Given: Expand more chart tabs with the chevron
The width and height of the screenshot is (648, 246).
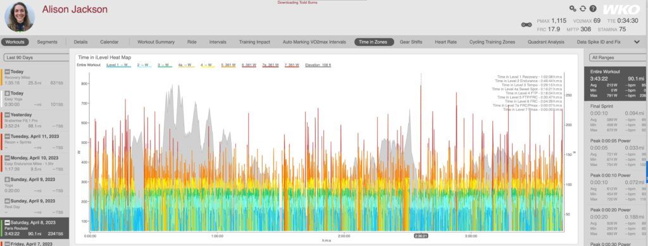Looking at the screenshot, I should point(637,42).
